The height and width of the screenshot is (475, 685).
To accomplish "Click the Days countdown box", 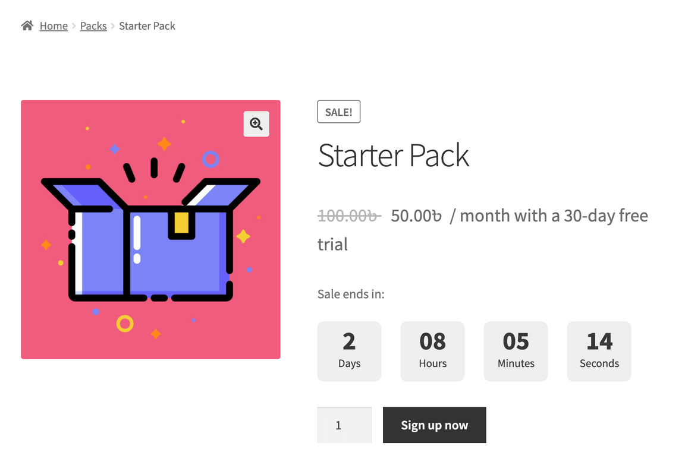I will [x=349, y=351].
